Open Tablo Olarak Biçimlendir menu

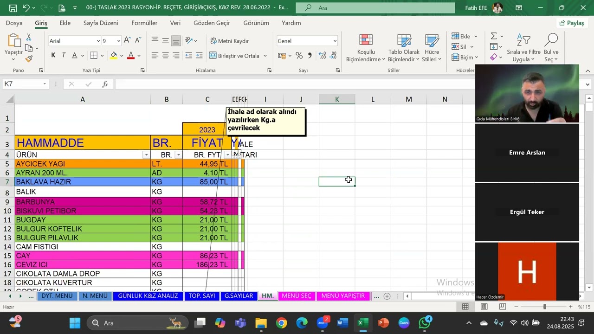click(x=404, y=48)
